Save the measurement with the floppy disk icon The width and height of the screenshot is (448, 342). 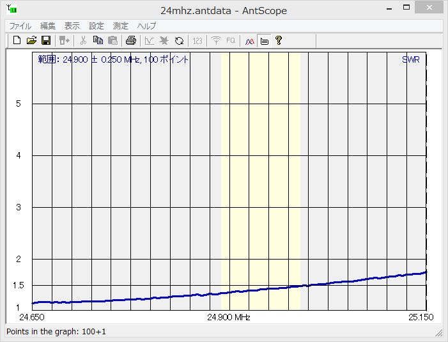coord(46,40)
